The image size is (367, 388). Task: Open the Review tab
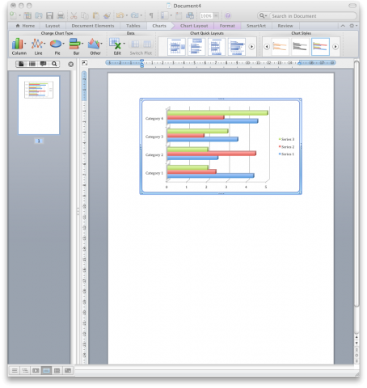[x=285, y=26]
